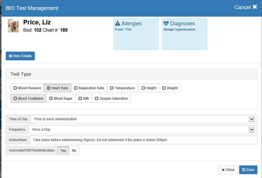Select the Respiration Rate test type
This screenshot has width=262, height=178.
(89, 88)
